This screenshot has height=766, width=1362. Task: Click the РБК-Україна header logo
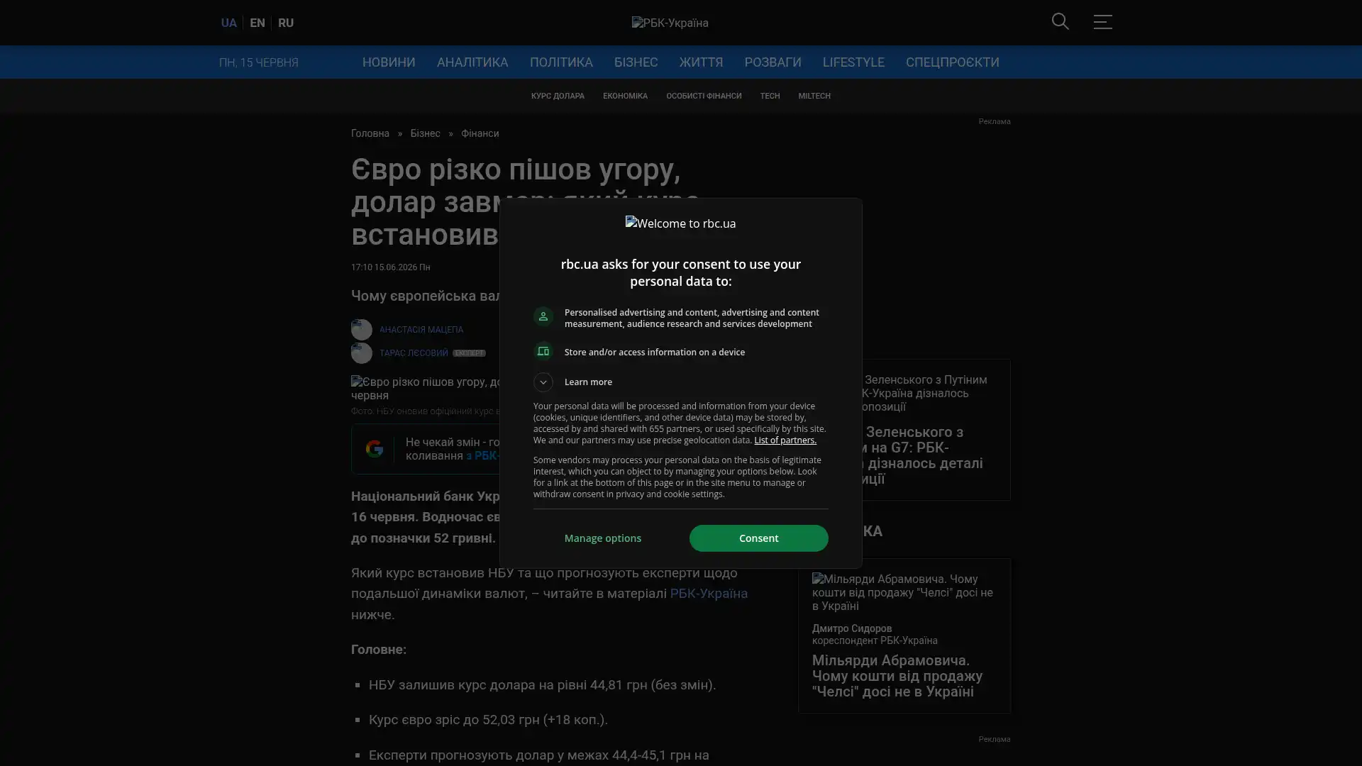[x=670, y=23]
